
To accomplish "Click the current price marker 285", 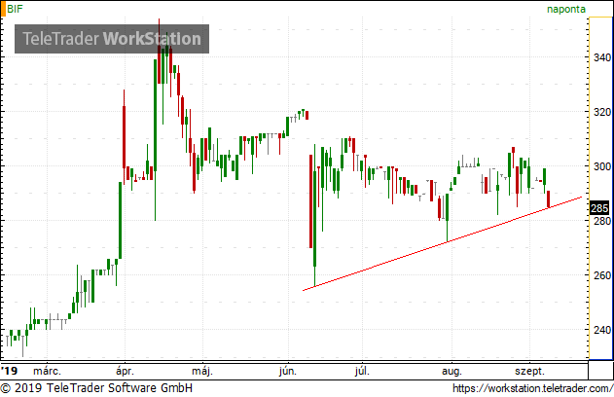I will [599, 208].
